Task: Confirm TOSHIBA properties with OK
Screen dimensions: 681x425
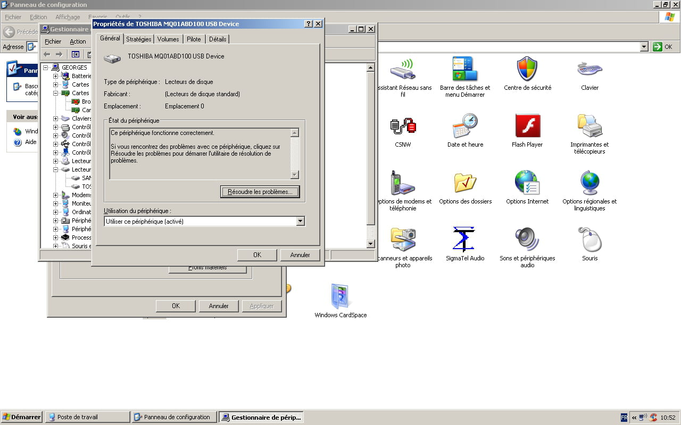Action: [x=257, y=255]
